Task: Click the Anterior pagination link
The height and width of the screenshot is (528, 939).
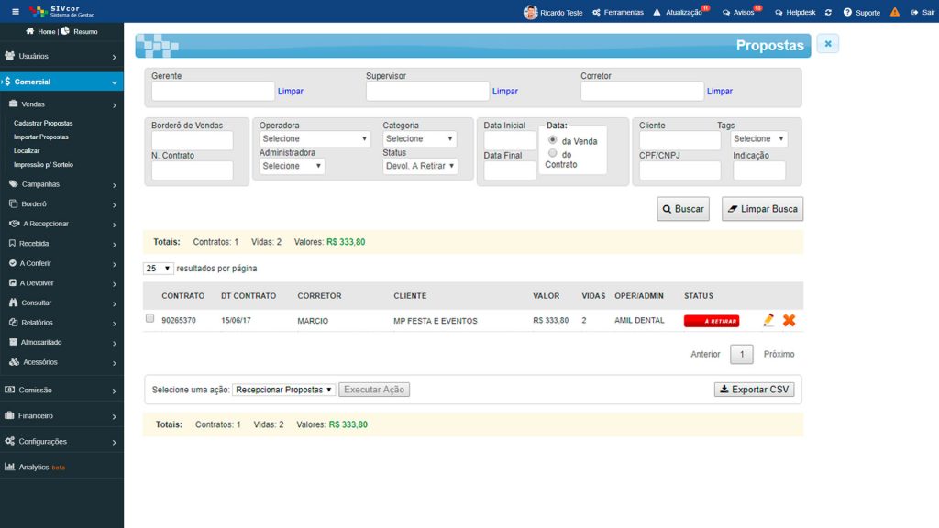Action: pos(705,354)
